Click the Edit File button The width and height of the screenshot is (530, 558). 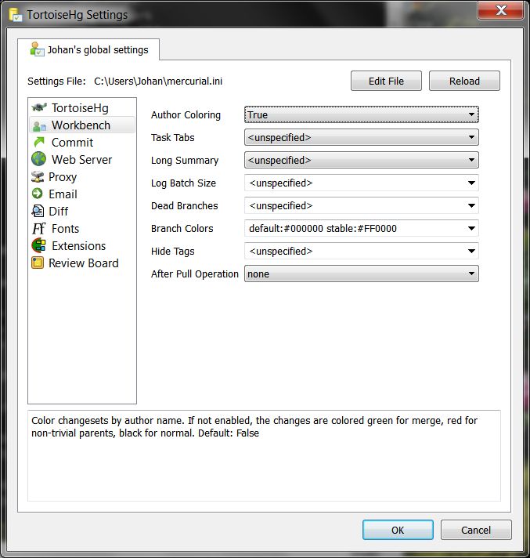coord(386,81)
